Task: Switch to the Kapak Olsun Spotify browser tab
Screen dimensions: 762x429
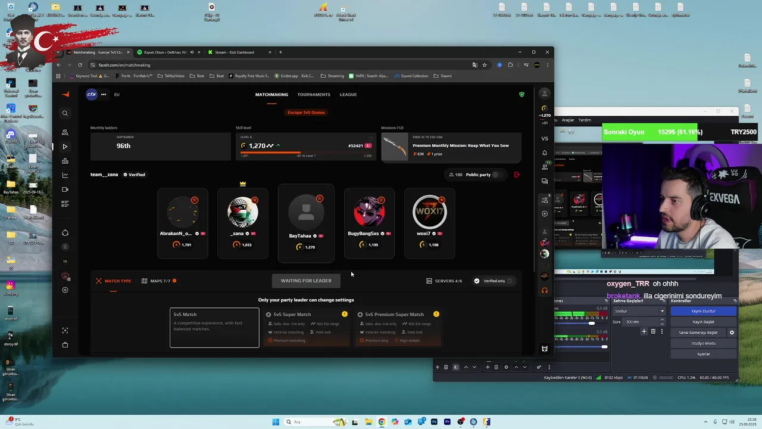Action: [x=168, y=52]
